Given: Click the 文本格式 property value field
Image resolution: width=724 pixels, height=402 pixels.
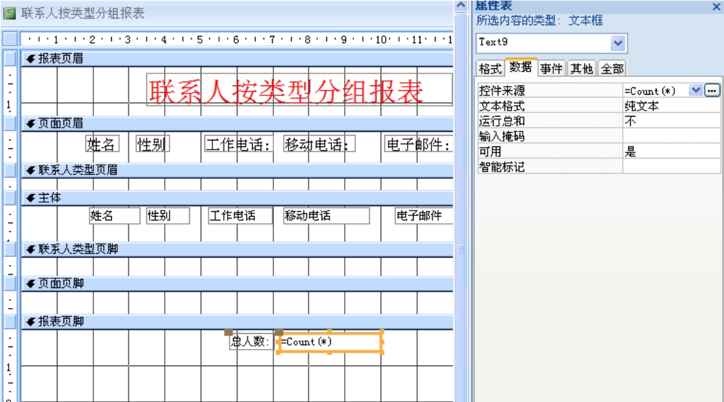Looking at the screenshot, I should click(670, 106).
